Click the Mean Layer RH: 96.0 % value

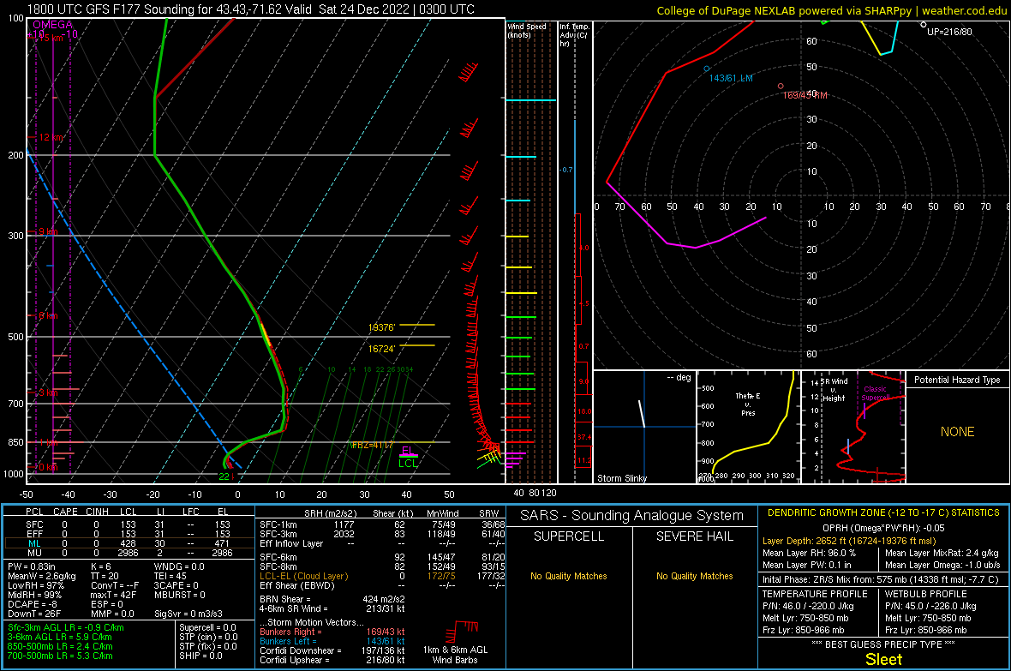click(x=809, y=553)
